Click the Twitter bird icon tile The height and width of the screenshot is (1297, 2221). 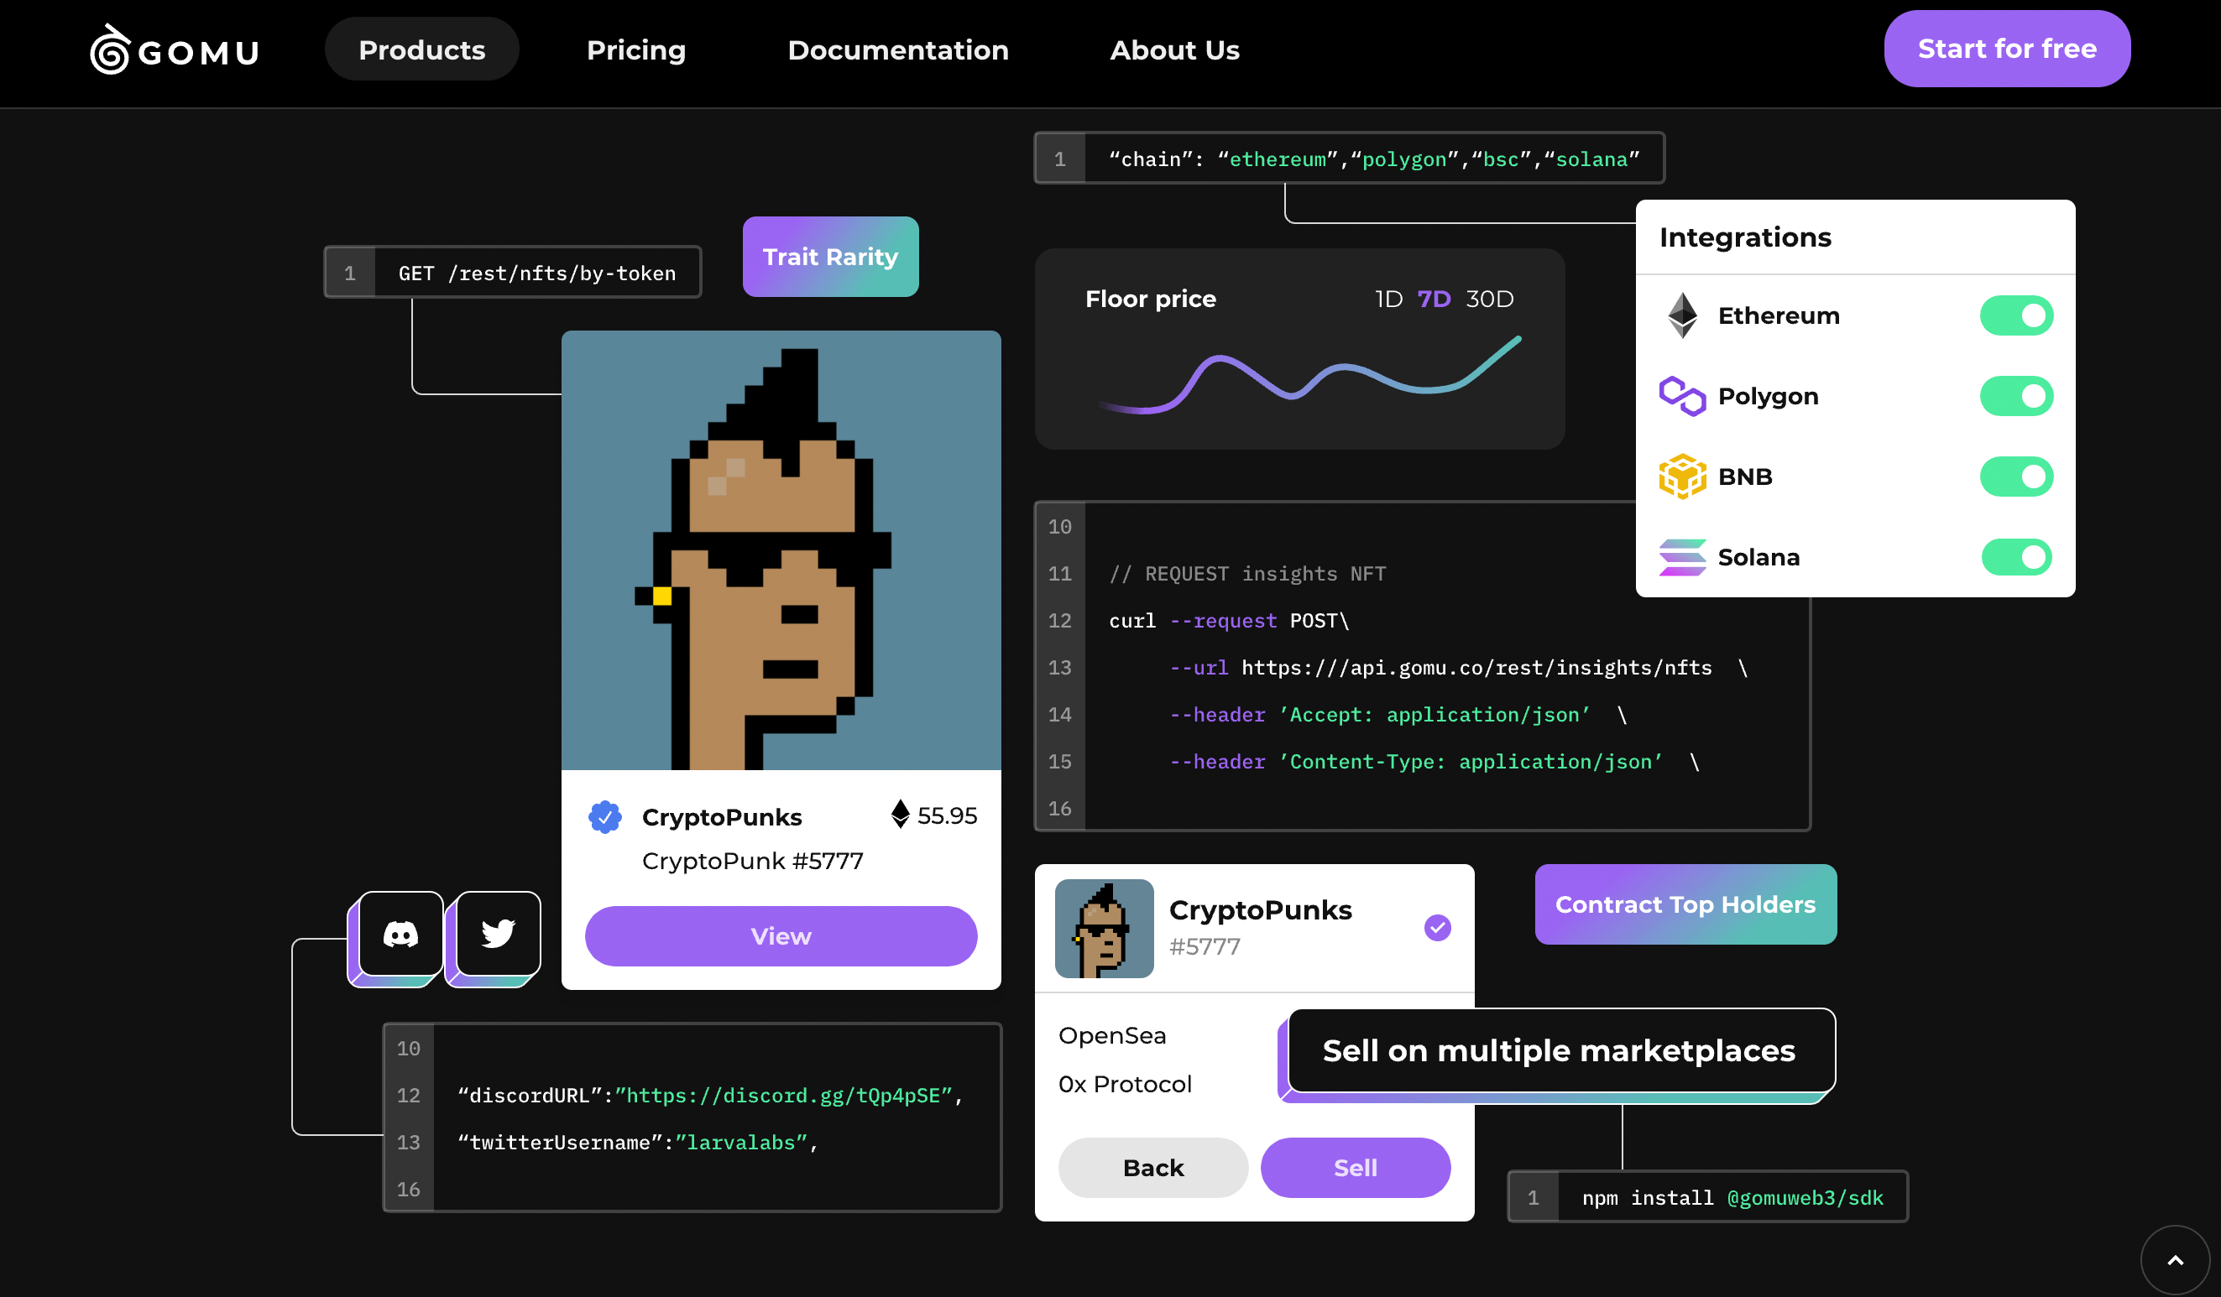[498, 934]
